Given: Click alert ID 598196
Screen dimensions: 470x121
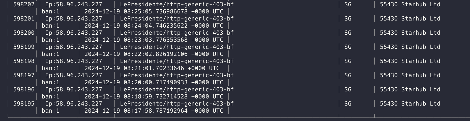Looking at the screenshot, I should point(24,90).
